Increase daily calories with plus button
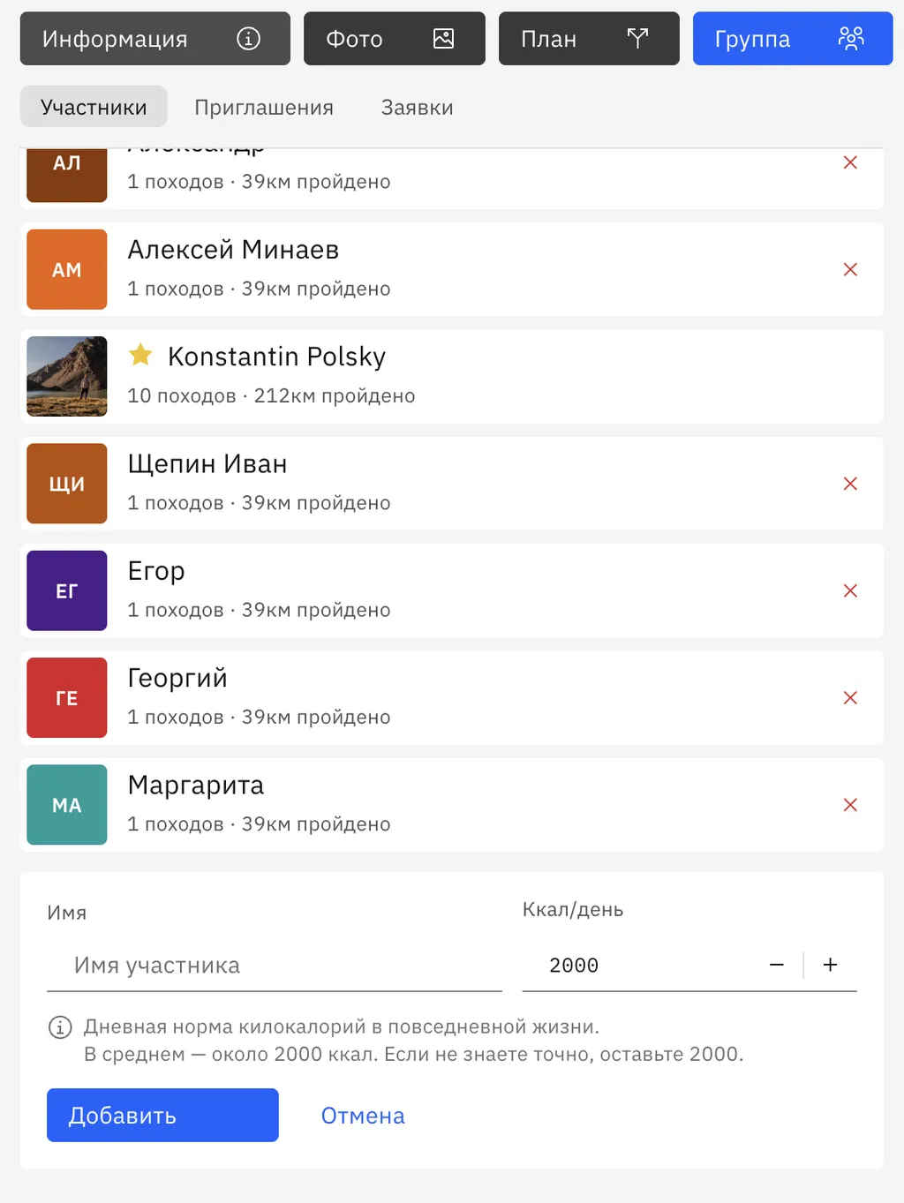The width and height of the screenshot is (904, 1203). coord(830,965)
